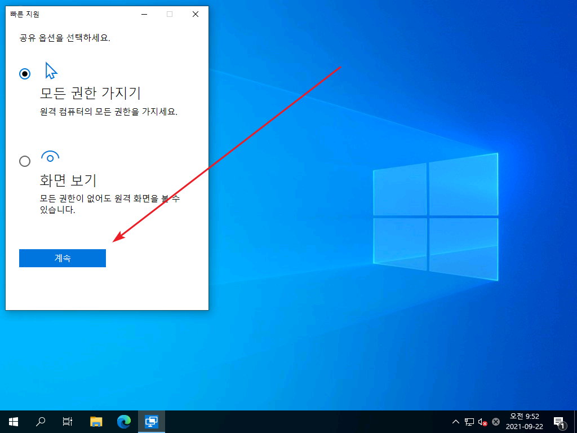
Task: Close the 빠른 지원 window
Action: pyautogui.click(x=196, y=14)
